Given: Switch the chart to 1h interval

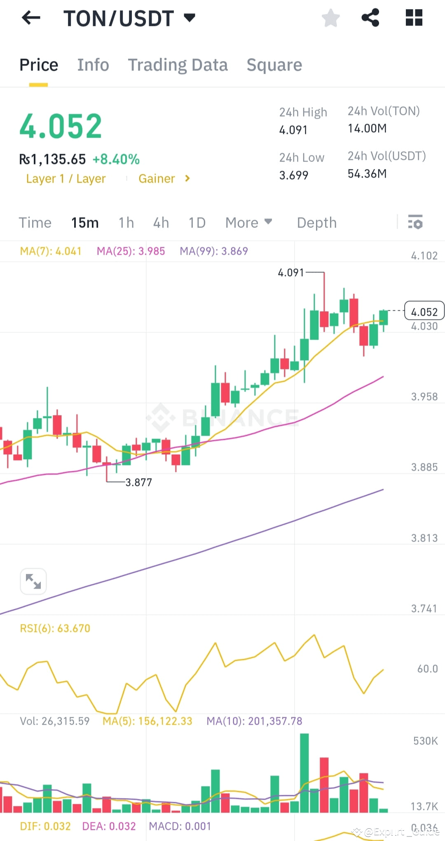Looking at the screenshot, I should [126, 223].
